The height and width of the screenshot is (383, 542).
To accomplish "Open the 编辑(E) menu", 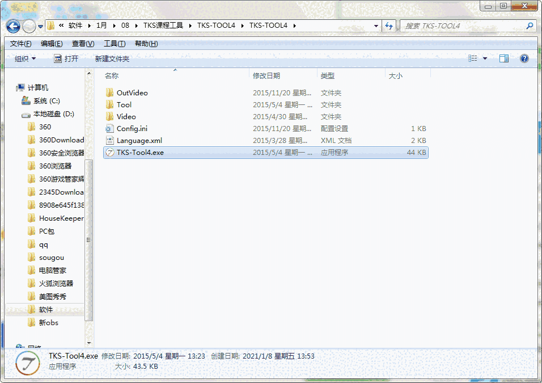I will click(x=52, y=44).
